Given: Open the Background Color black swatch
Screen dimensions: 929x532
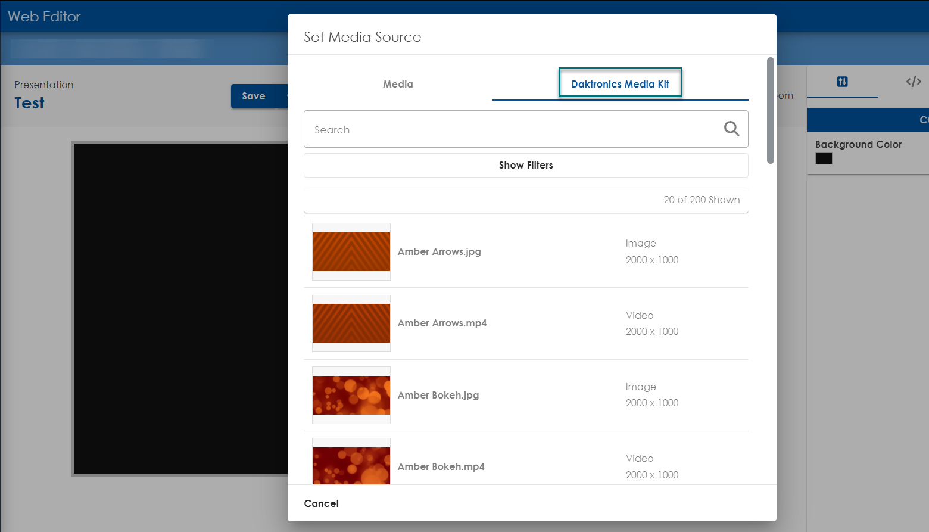Looking at the screenshot, I should 824,158.
